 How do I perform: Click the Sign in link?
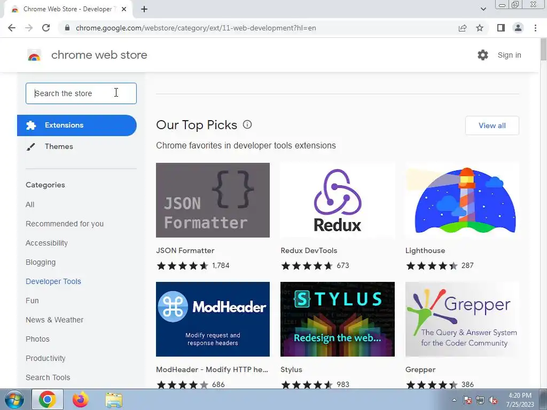(x=509, y=55)
